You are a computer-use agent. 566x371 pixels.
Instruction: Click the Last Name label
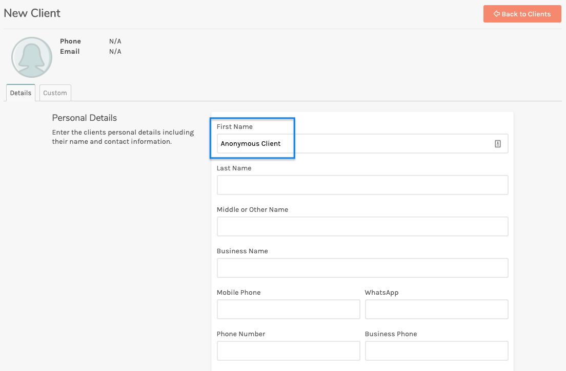pyautogui.click(x=234, y=168)
